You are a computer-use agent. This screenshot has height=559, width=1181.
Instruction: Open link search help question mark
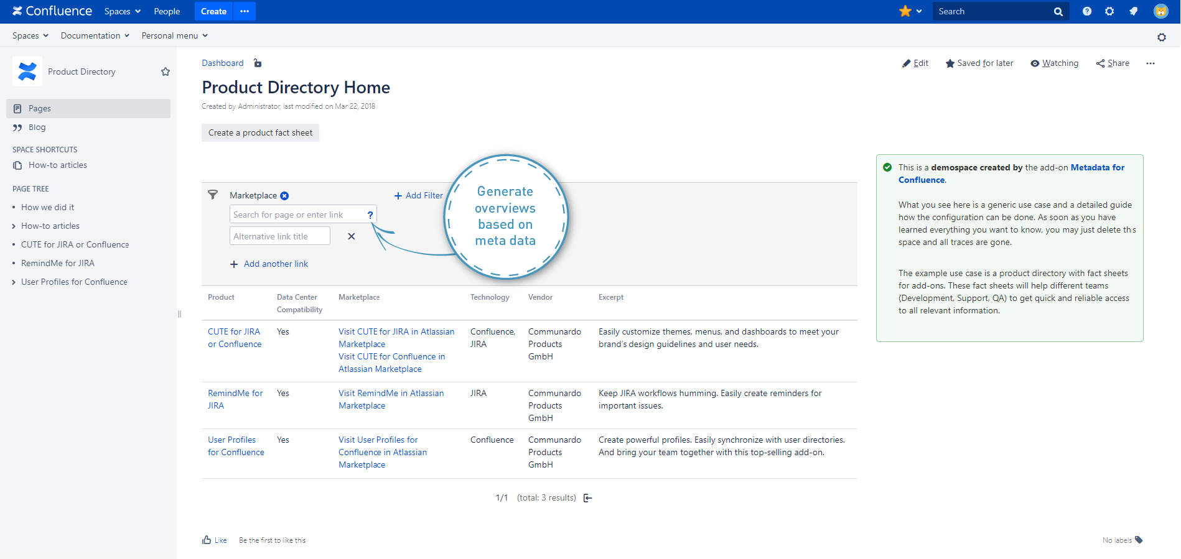370,215
